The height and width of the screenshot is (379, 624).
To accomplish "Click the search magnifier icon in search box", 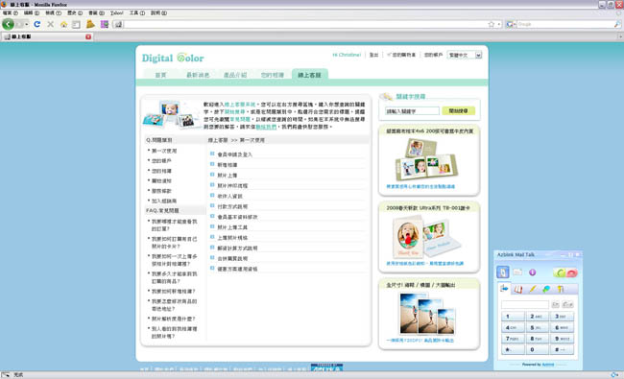I will click(617, 24).
